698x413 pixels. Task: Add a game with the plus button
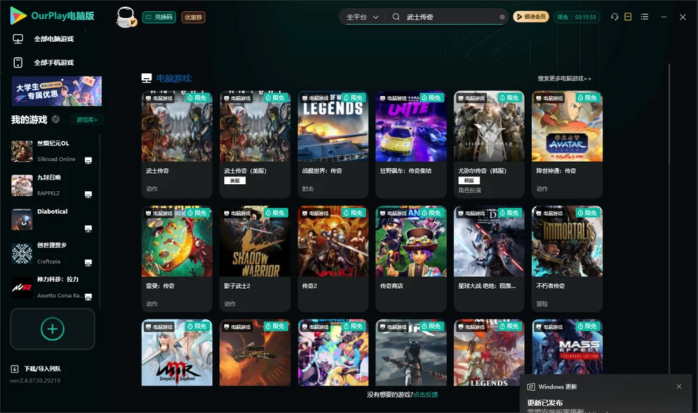(52, 329)
